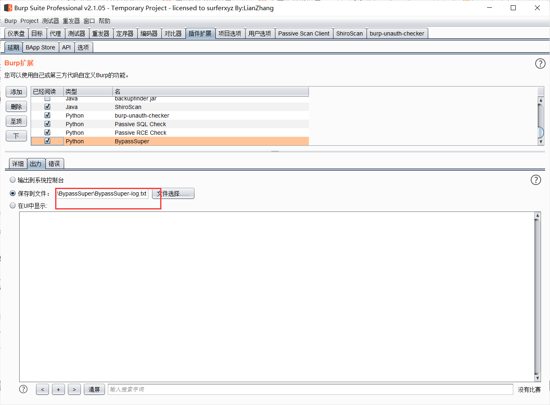
Task: Click the help icon beside search bar
Action: (23, 389)
